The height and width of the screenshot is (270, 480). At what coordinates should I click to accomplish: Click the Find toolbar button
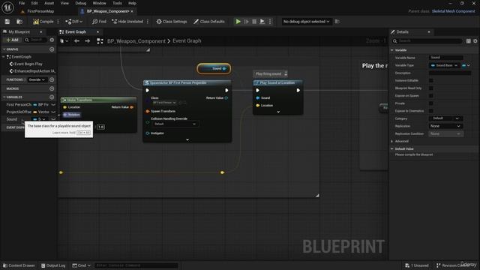point(99,22)
